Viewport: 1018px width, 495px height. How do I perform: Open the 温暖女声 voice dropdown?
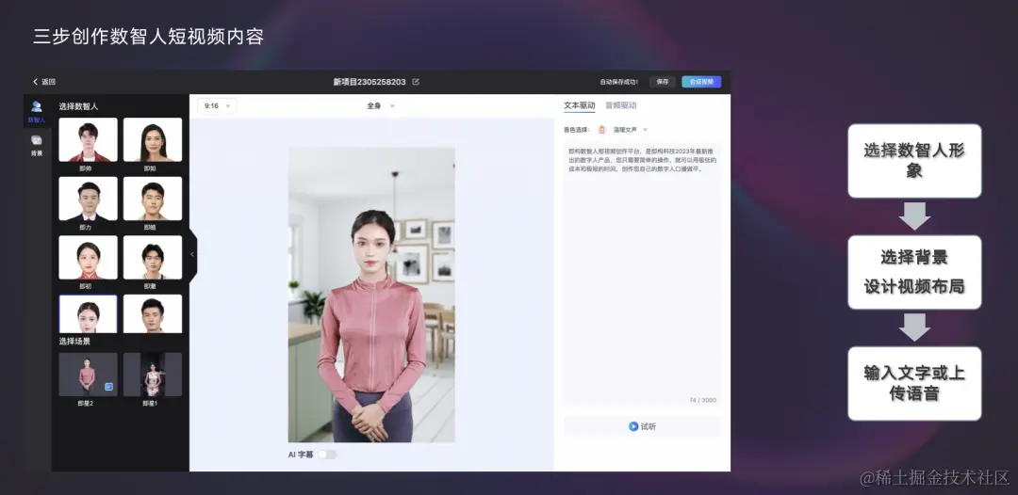point(631,130)
